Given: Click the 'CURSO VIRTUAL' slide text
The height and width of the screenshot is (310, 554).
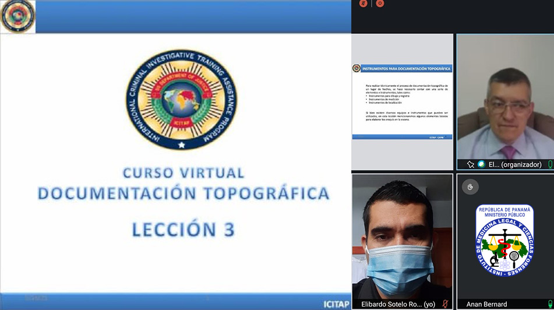Looking at the screenshot, I should (x=184, y=173).
